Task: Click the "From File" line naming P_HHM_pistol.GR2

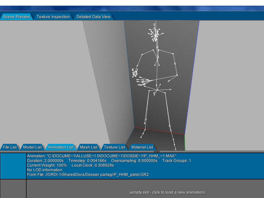Action: coord(88,175)
